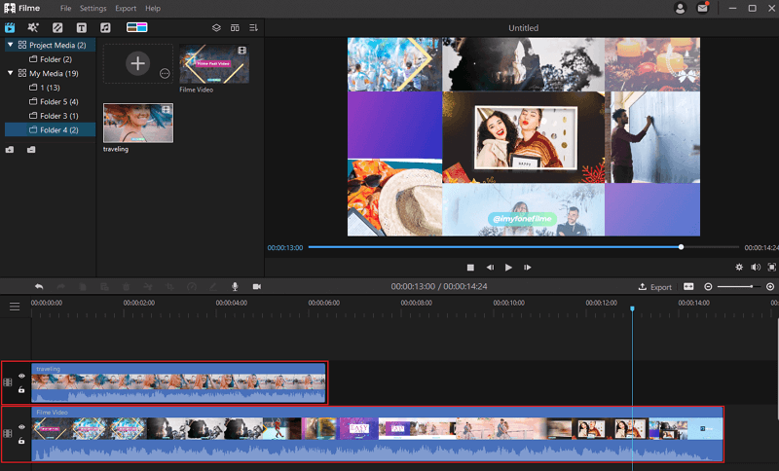Hide the Filme Video track with eye icon

pyautogui.click(x=21, y=427)
